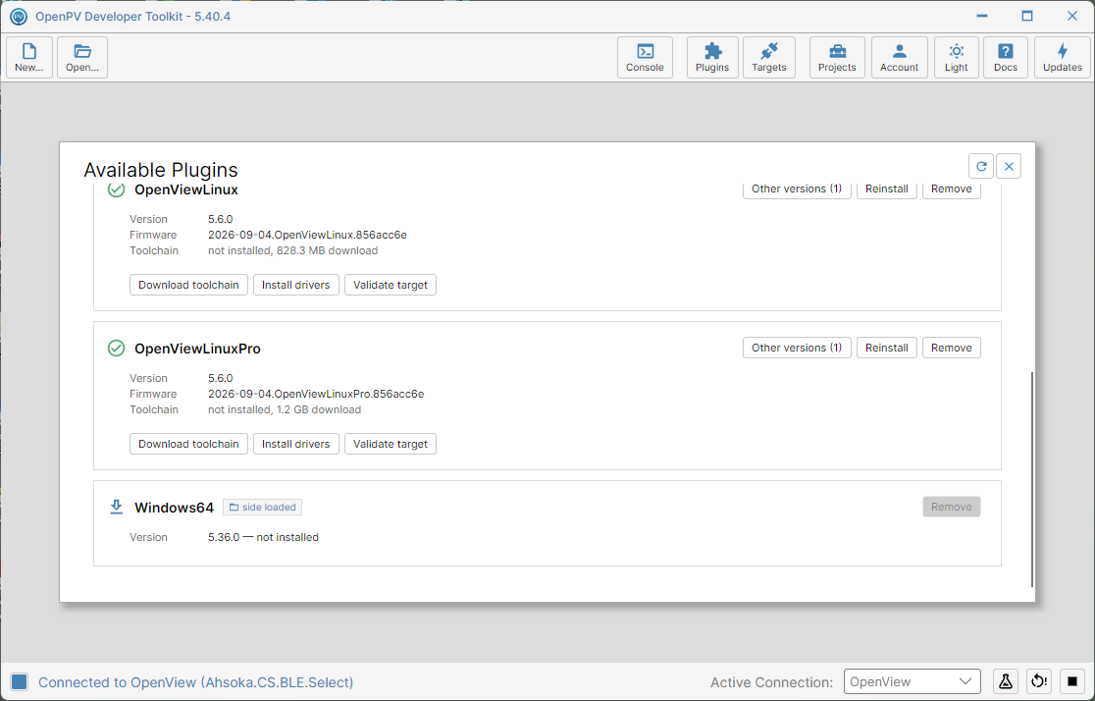Click "not installed, 828.3 MB download" text
This screenshot has height=701, width=1095.
292,250
